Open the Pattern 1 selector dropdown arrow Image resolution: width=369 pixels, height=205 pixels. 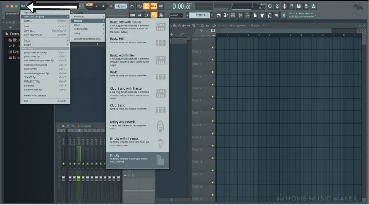(x=187, y=15)
